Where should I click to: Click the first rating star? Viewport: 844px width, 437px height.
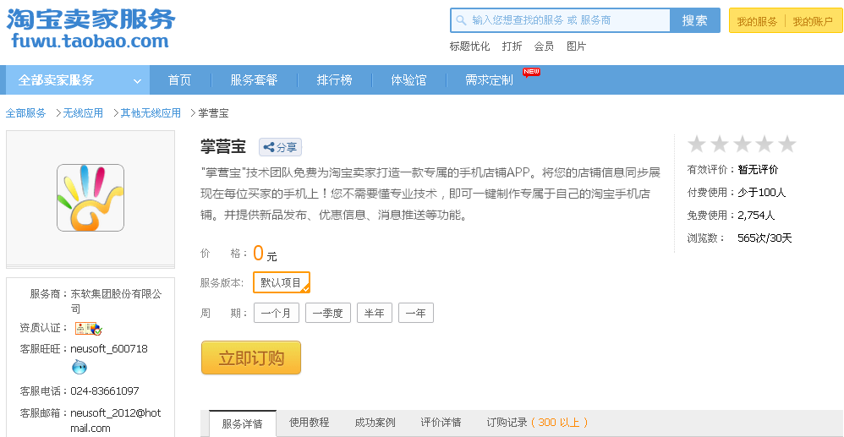point(697,145)
